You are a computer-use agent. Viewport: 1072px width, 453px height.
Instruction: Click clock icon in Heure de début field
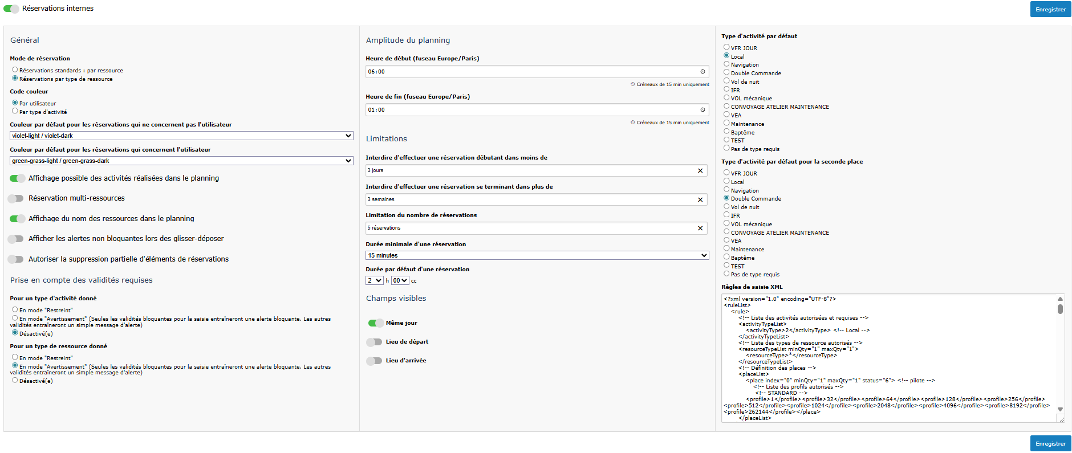[x=703, y=72]
